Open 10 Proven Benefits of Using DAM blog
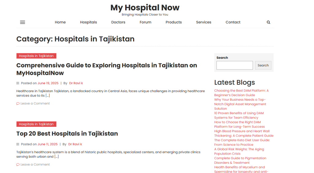314x173 pixels. tap(239, 115)
